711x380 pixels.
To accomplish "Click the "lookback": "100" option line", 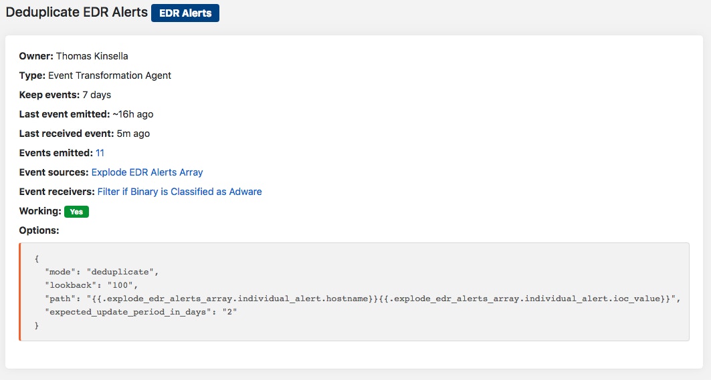I will pyautogui.click(x=91, y=285).
